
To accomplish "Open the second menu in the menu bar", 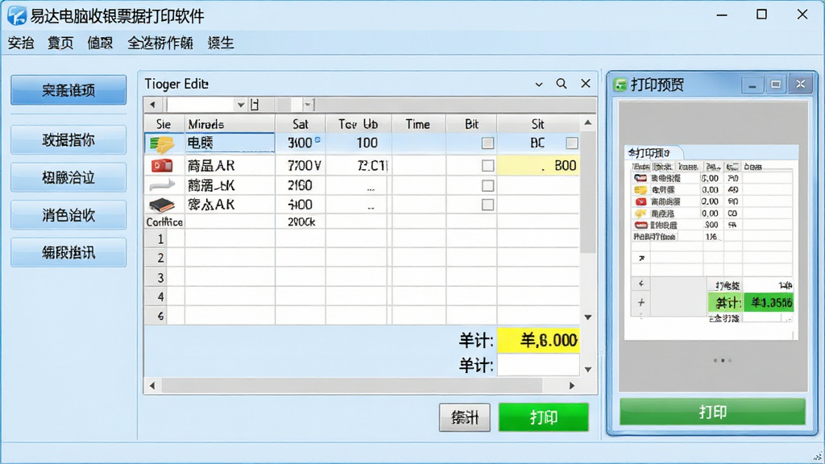I will tap(60, 43).
